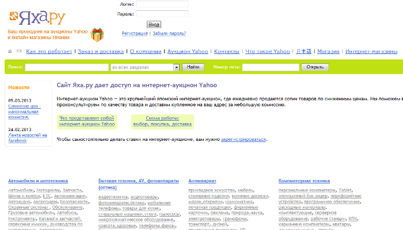Open Автомобили и мототехника category

click(x=38, y=181)
